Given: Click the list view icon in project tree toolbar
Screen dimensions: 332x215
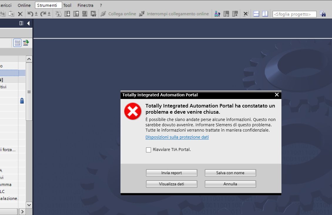Looking at the screenshot, I should 17,43.
